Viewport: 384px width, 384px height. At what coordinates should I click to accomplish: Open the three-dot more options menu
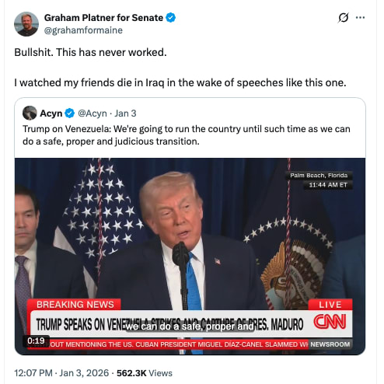(360, 18)
